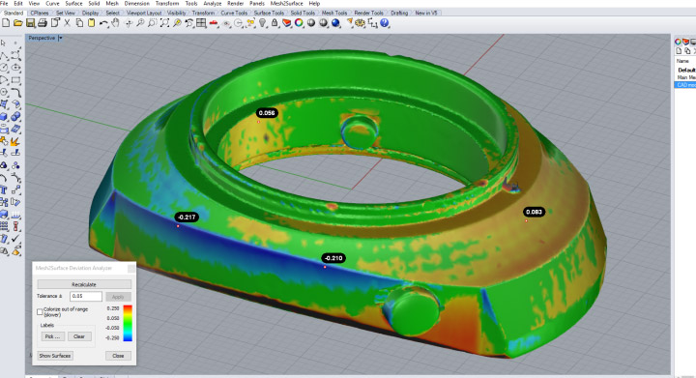
Task: Click the 0.083 deviation label
Action: pyautogui.click(x=534, y=212)
